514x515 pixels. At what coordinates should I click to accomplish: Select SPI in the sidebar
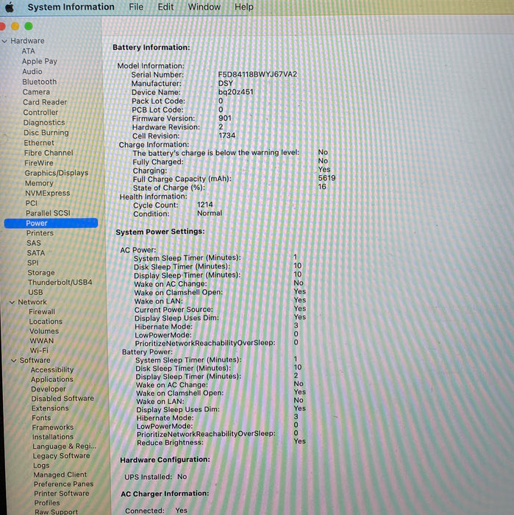tap(33, 263)
